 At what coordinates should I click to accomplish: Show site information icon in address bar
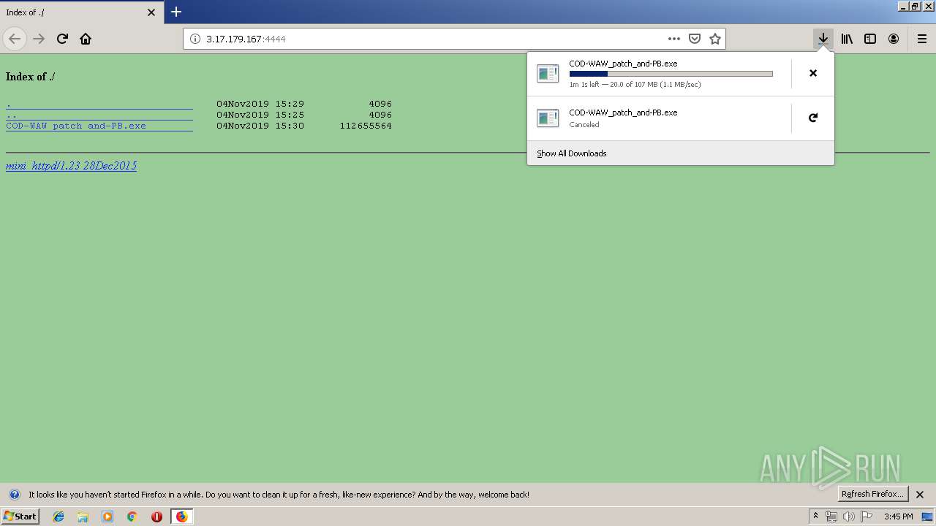(195, 39)
